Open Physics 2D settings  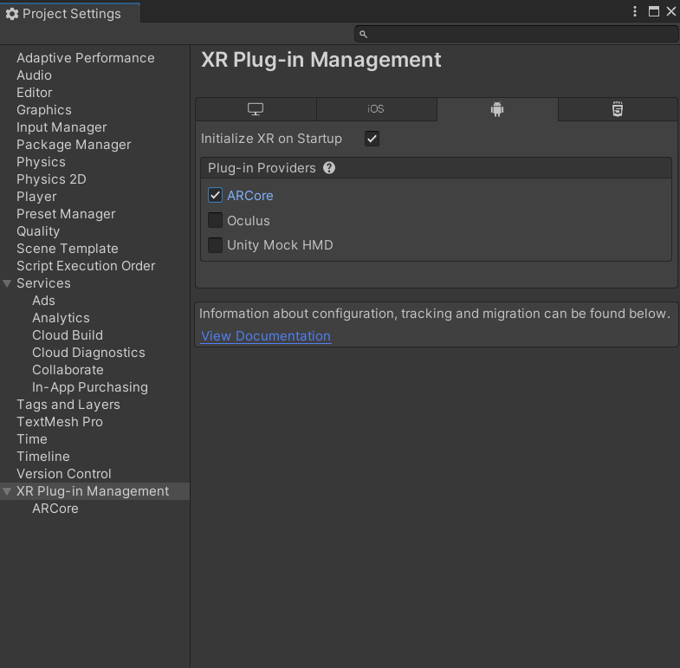[x=52, y=179]
